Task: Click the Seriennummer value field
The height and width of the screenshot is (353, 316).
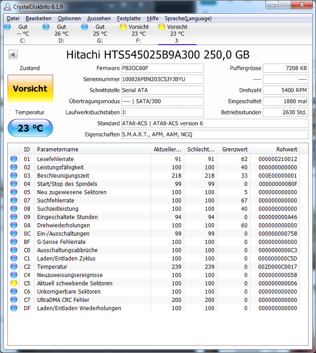Action: (x=162, y=79)
